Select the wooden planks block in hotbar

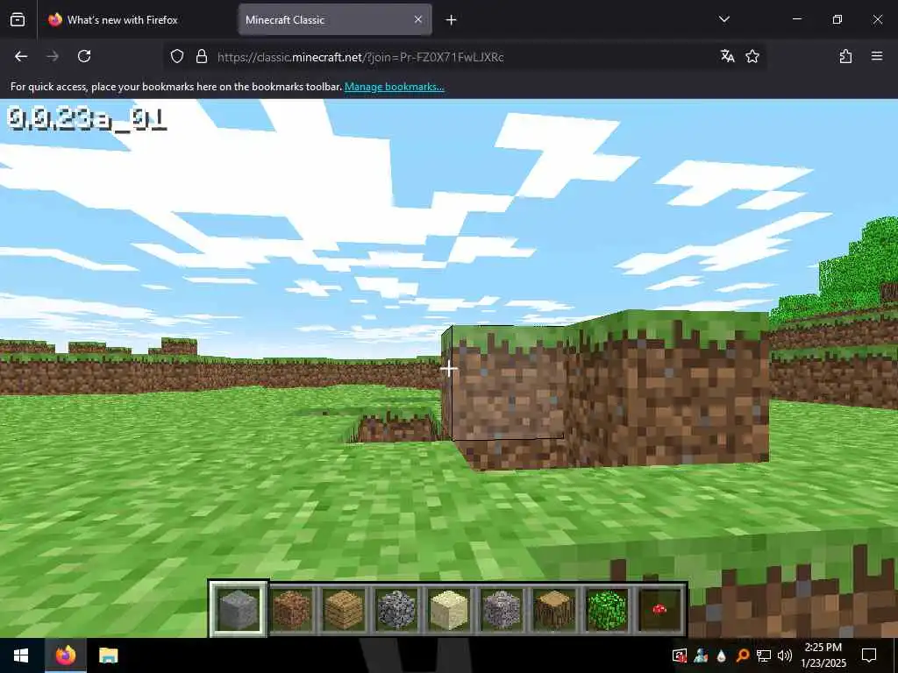344,610
